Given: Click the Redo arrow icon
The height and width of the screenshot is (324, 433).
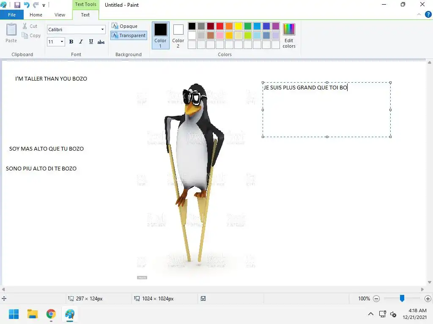Looking at the screenshot, I should [x=36, y=5].
